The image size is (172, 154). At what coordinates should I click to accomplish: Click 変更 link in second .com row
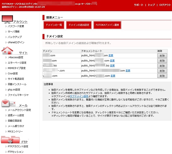[x=112, y=61]
